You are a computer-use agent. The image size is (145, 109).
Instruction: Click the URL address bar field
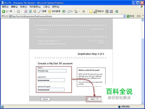click(67, 16)
